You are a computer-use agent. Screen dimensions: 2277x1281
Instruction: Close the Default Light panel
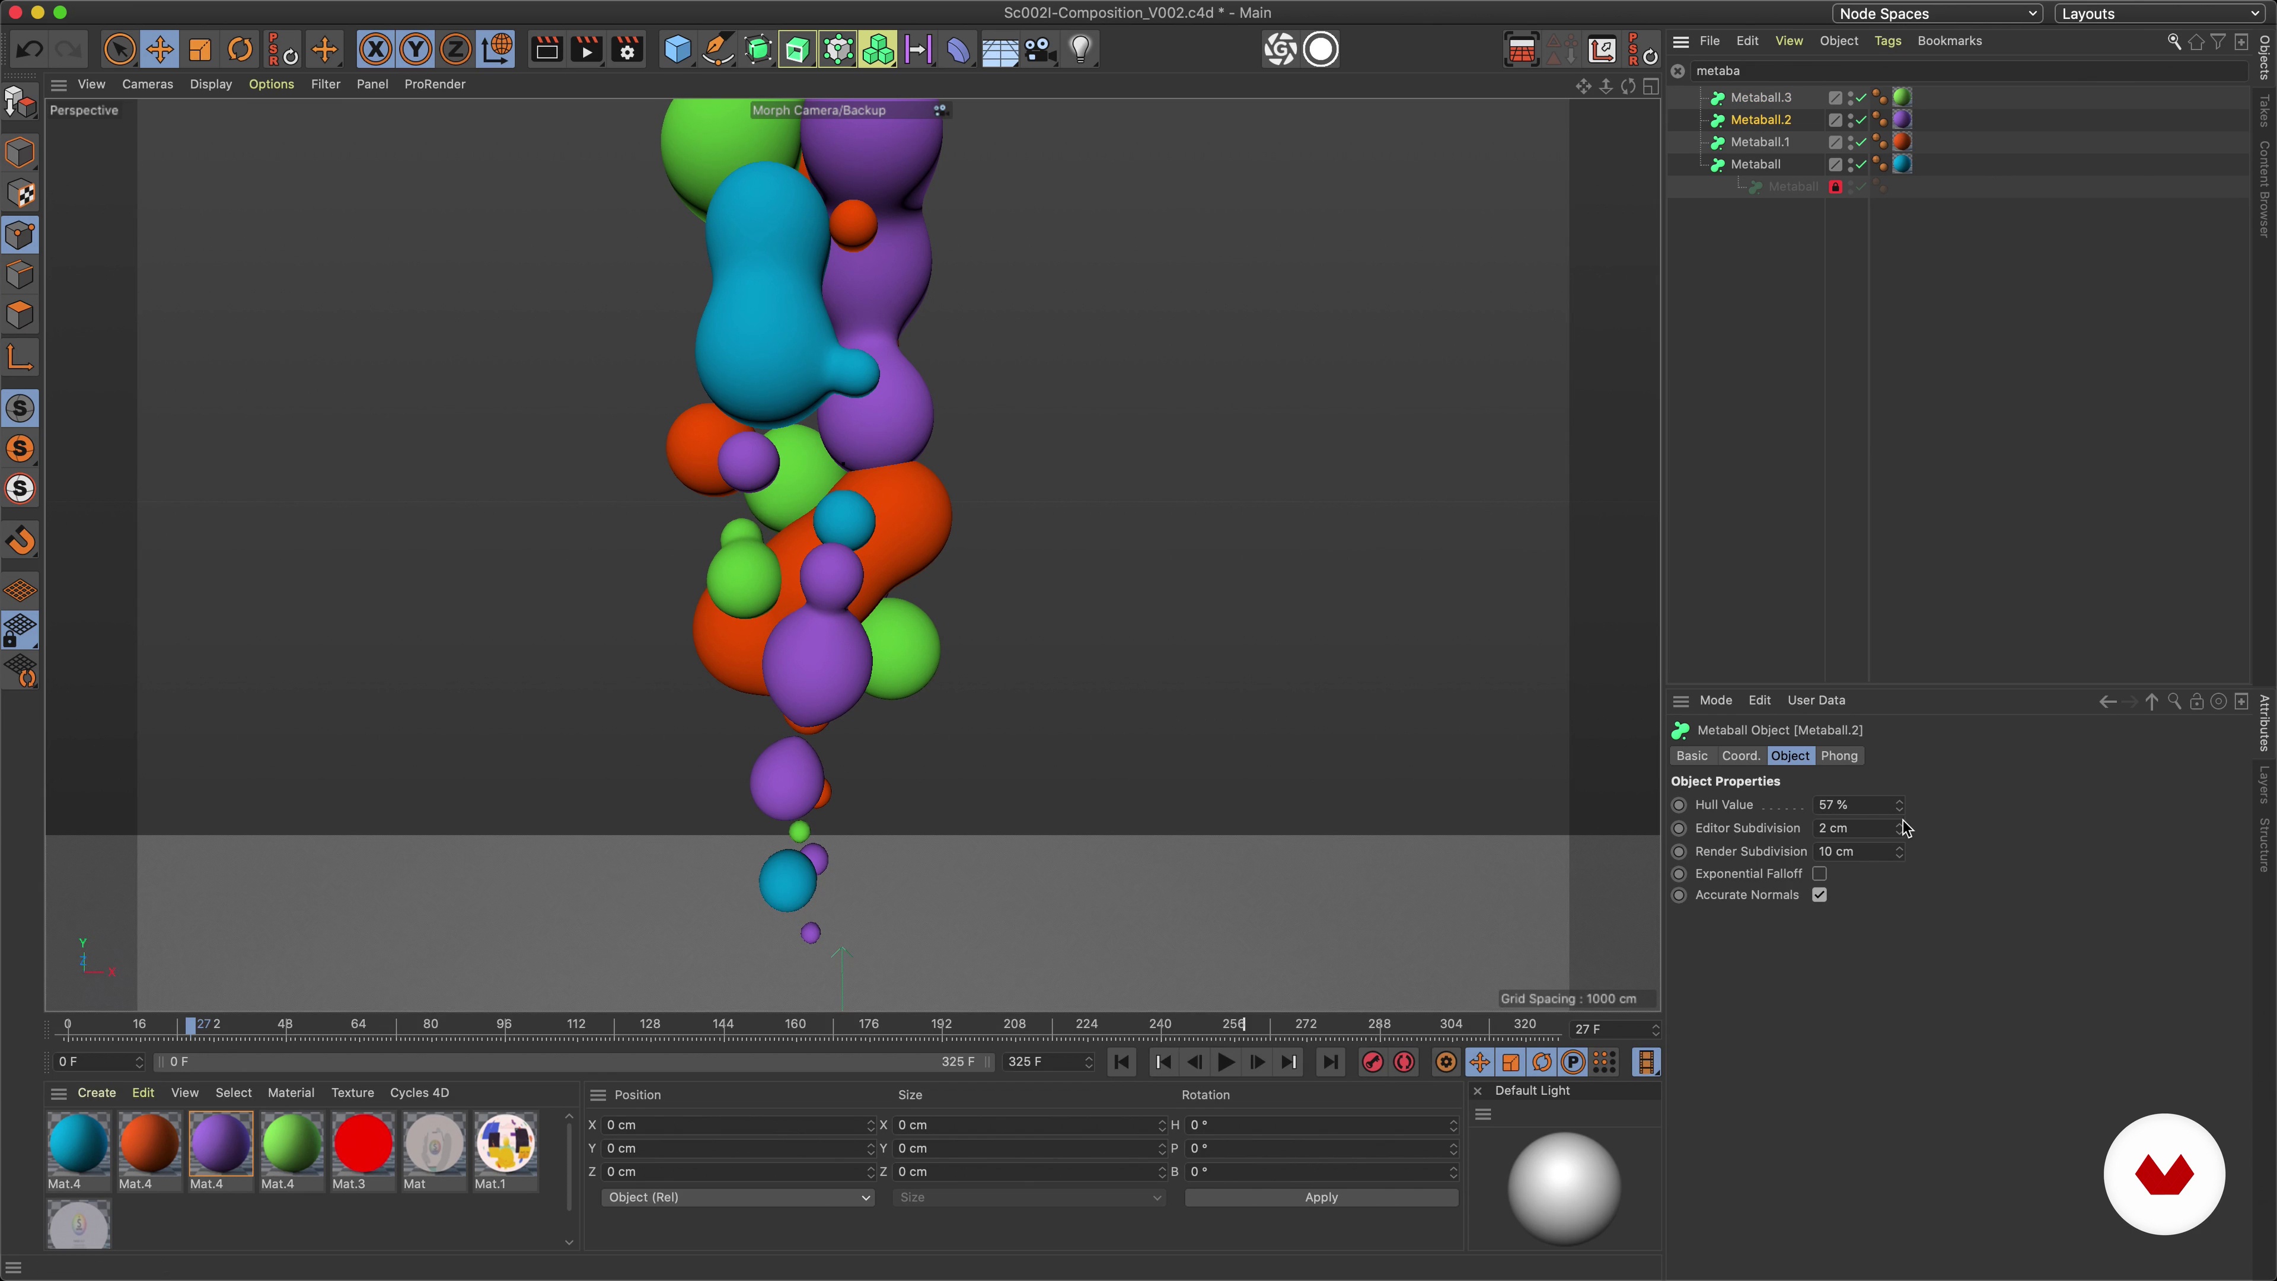[1477, 1090]
